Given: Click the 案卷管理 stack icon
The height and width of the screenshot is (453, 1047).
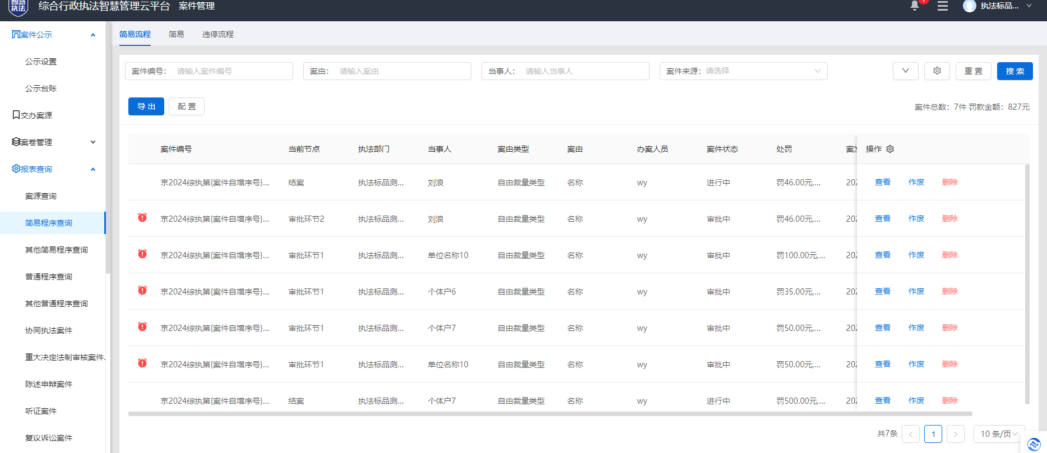Looking at the screenshot, I should tap(16, 142).
